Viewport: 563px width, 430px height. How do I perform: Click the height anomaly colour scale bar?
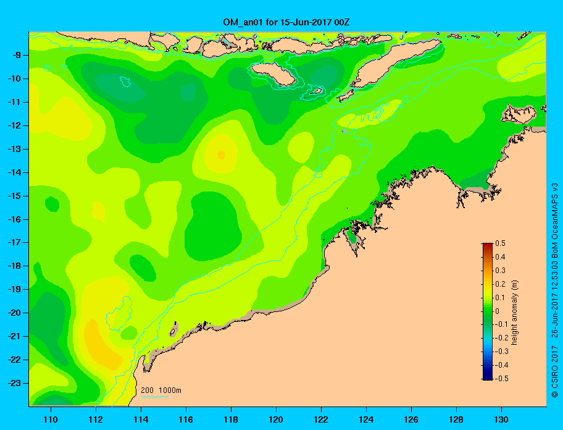[488, 311]
